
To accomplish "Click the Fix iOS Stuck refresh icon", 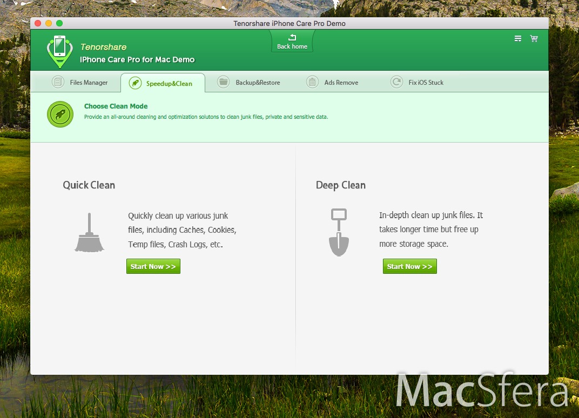I will [x=396, y=82].
